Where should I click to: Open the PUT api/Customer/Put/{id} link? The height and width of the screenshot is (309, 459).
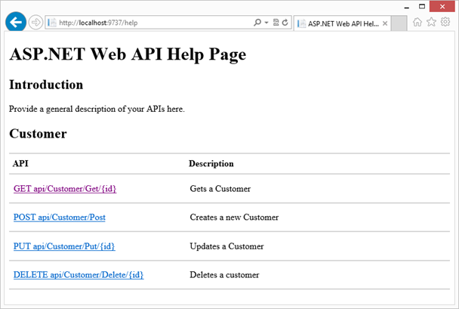click(x=63, y=246)
